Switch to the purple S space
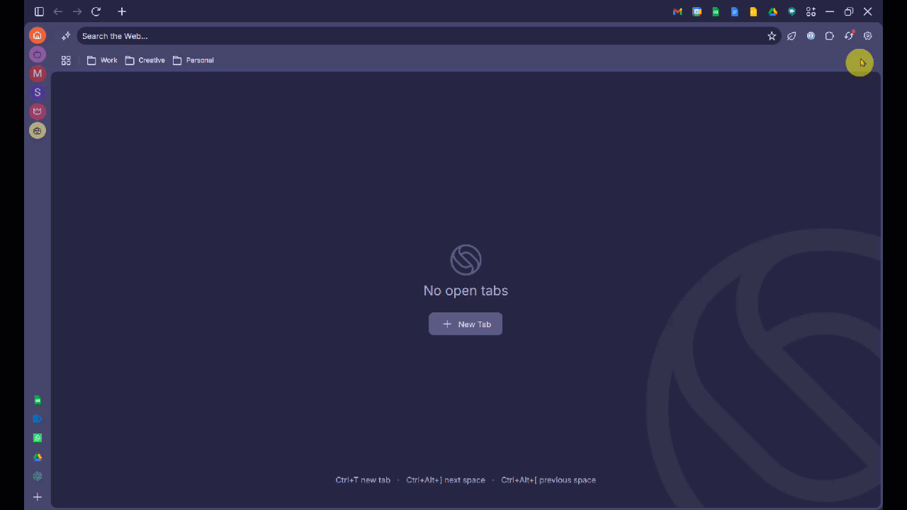 click(x=38, y=92)
